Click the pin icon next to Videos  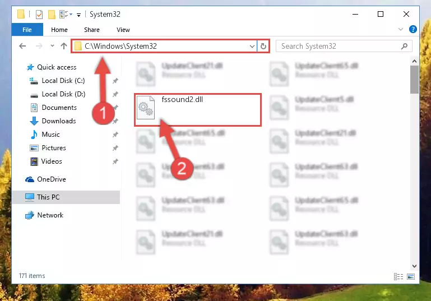coord(115,161)
